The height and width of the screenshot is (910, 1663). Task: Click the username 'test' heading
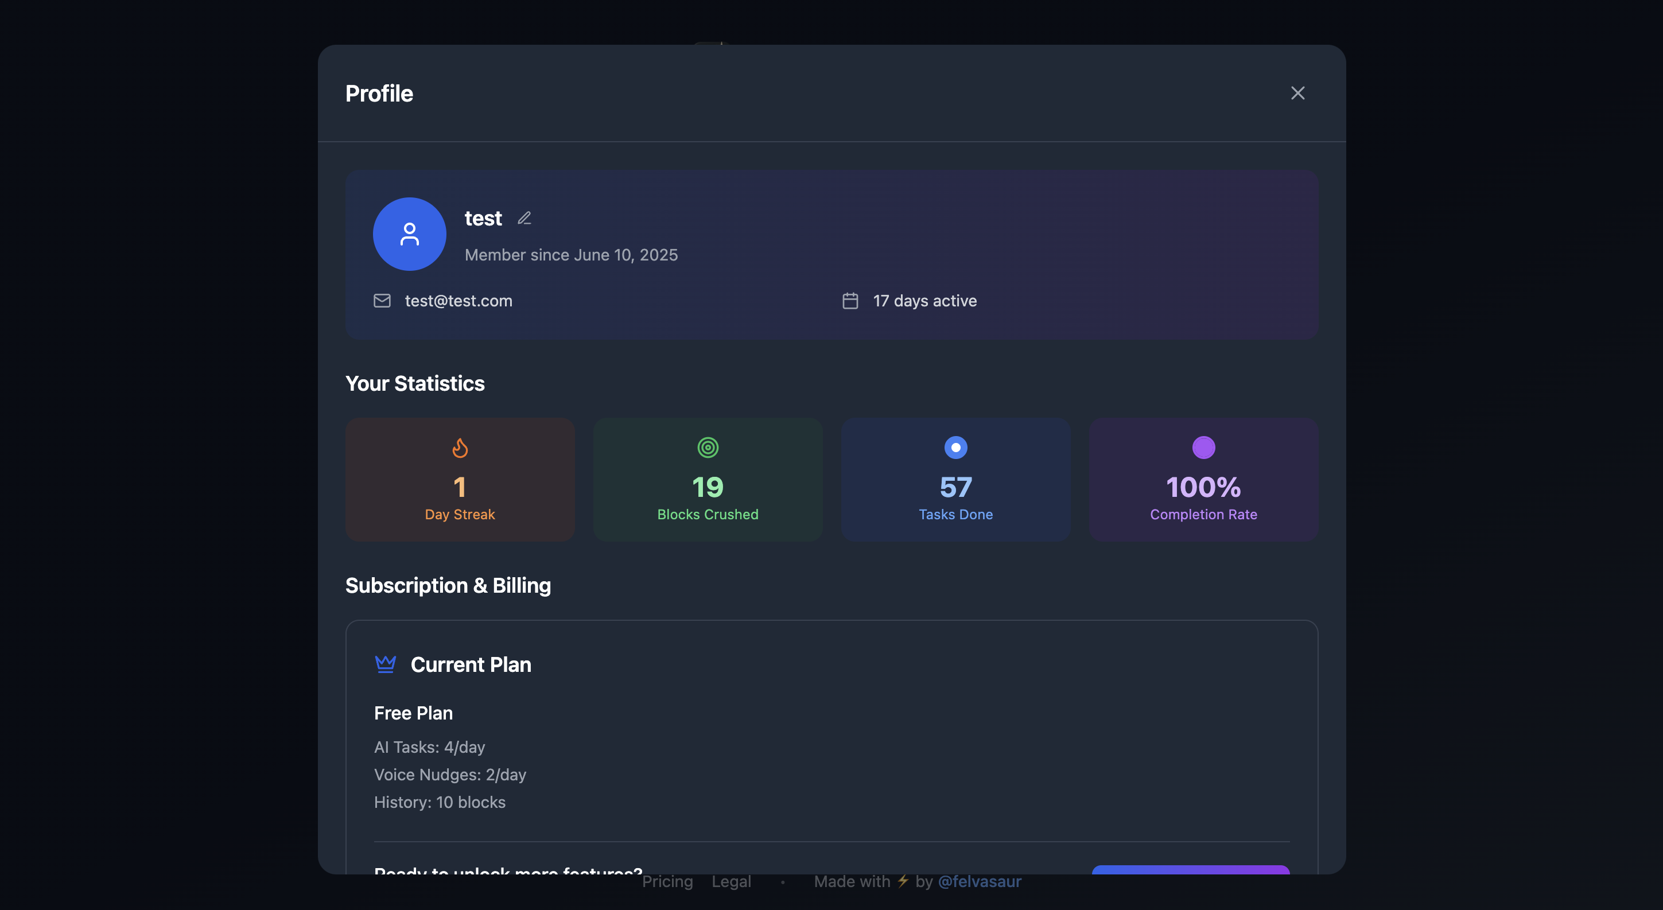(483, 218)
